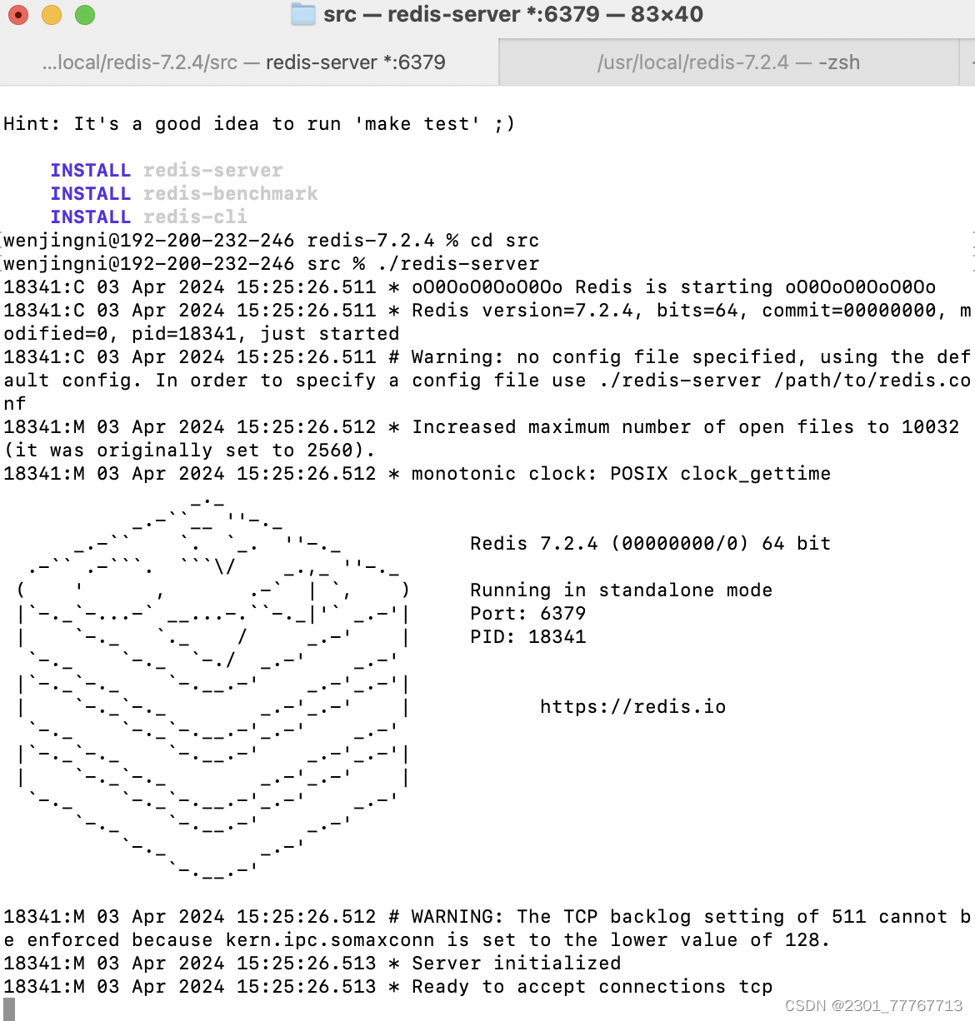Click the 'make test' hint line

259,124
